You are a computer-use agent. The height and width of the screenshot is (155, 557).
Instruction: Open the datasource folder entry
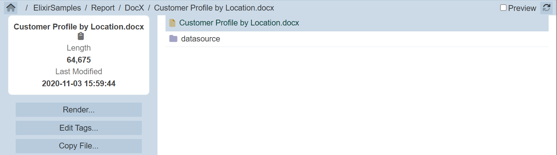(200, 39)
